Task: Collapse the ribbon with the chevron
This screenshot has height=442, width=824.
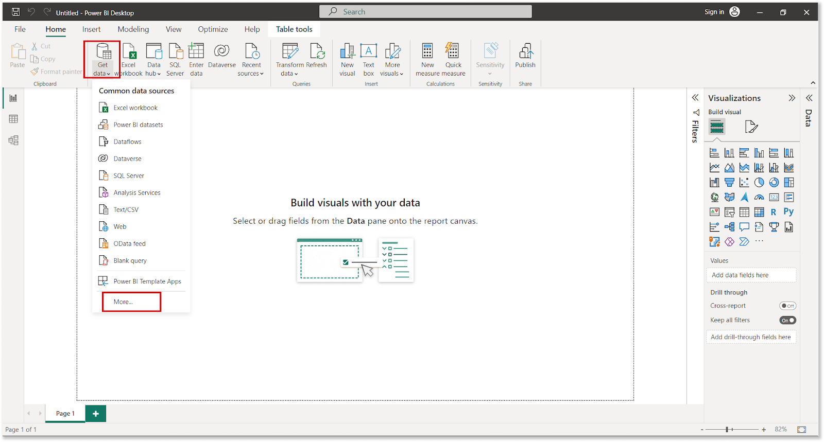Action: tap(813, 83)
